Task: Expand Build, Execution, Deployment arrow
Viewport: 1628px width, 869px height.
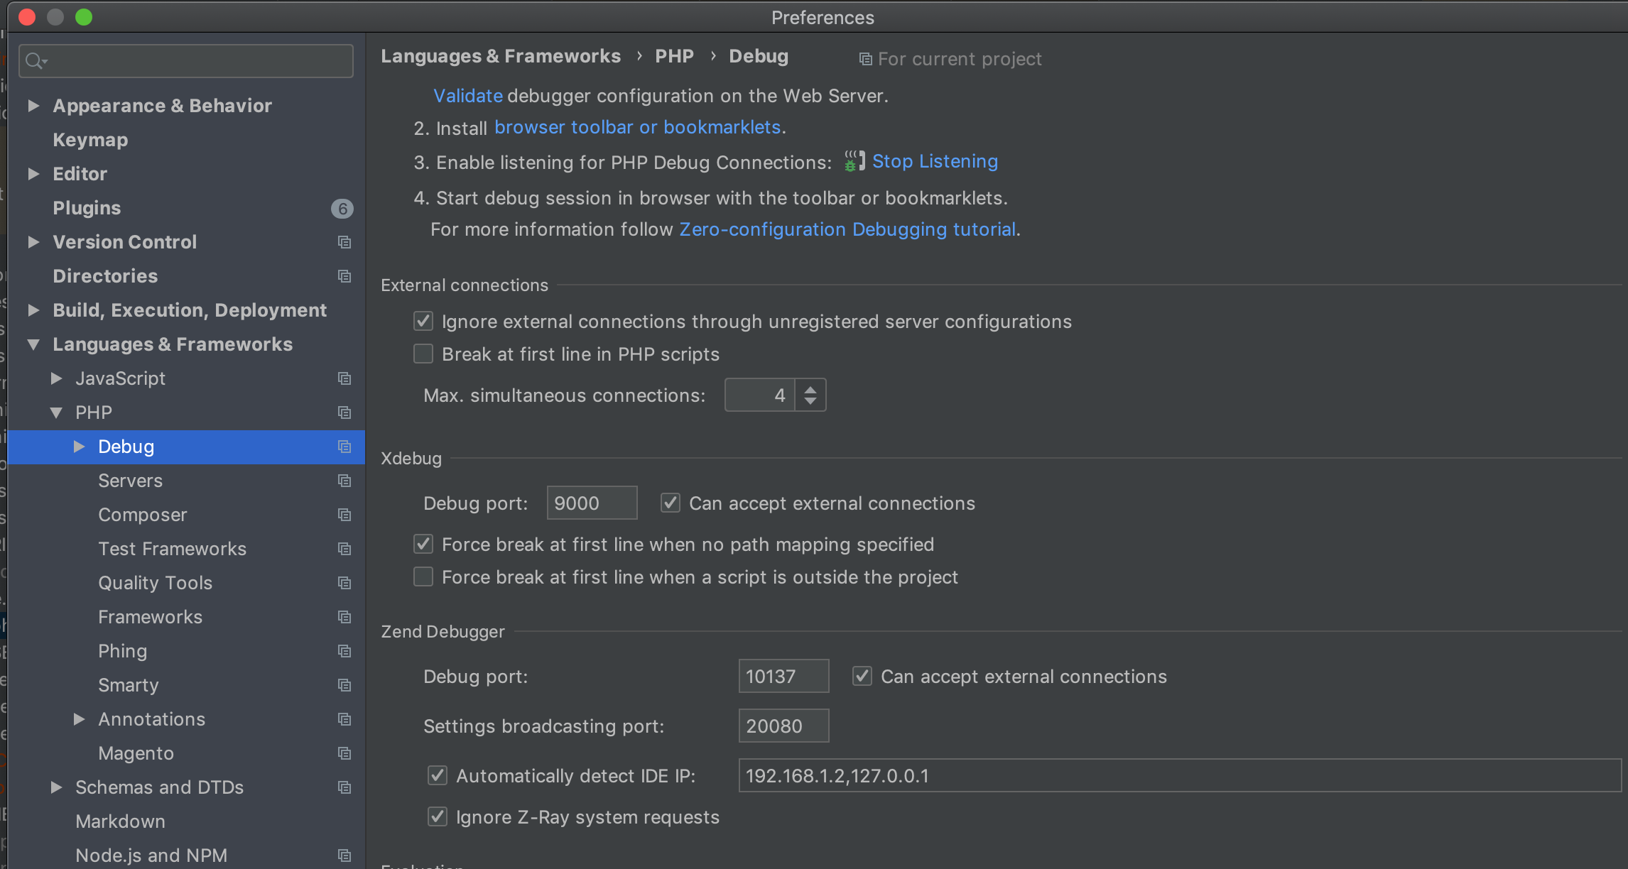Action: pos(33,310)
